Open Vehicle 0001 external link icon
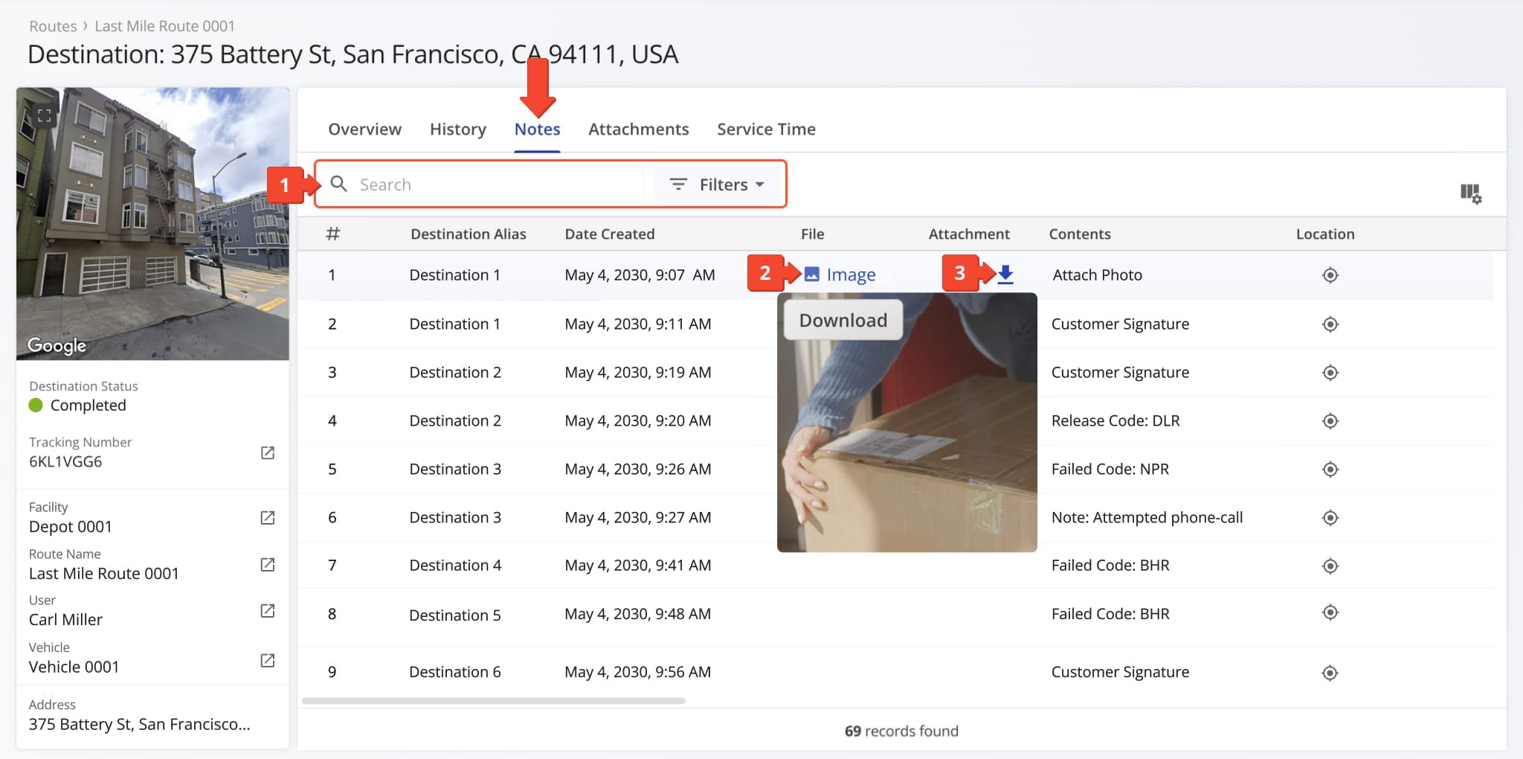 [268, 661]
